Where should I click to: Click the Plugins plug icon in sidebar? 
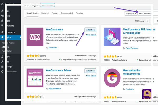2,37
